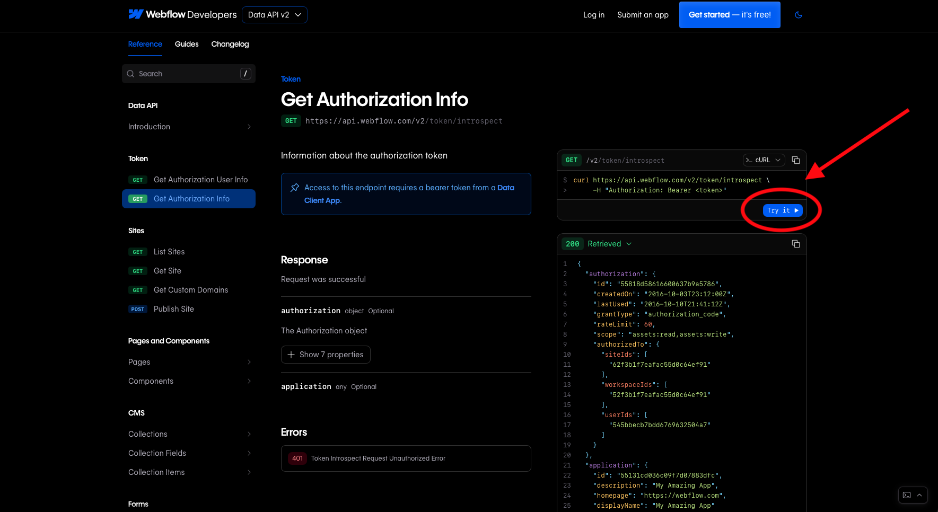938x512 pixels.
Task: Click the CMS sidebar heading
Action: click(136, 413)
